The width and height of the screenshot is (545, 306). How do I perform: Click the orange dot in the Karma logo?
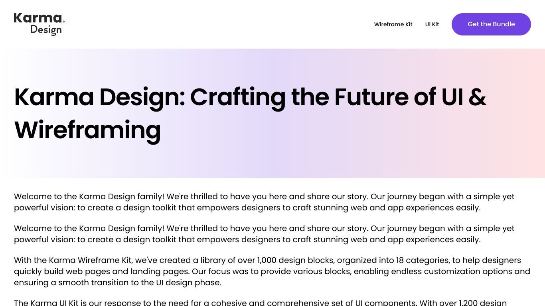(x=64, y=22)
